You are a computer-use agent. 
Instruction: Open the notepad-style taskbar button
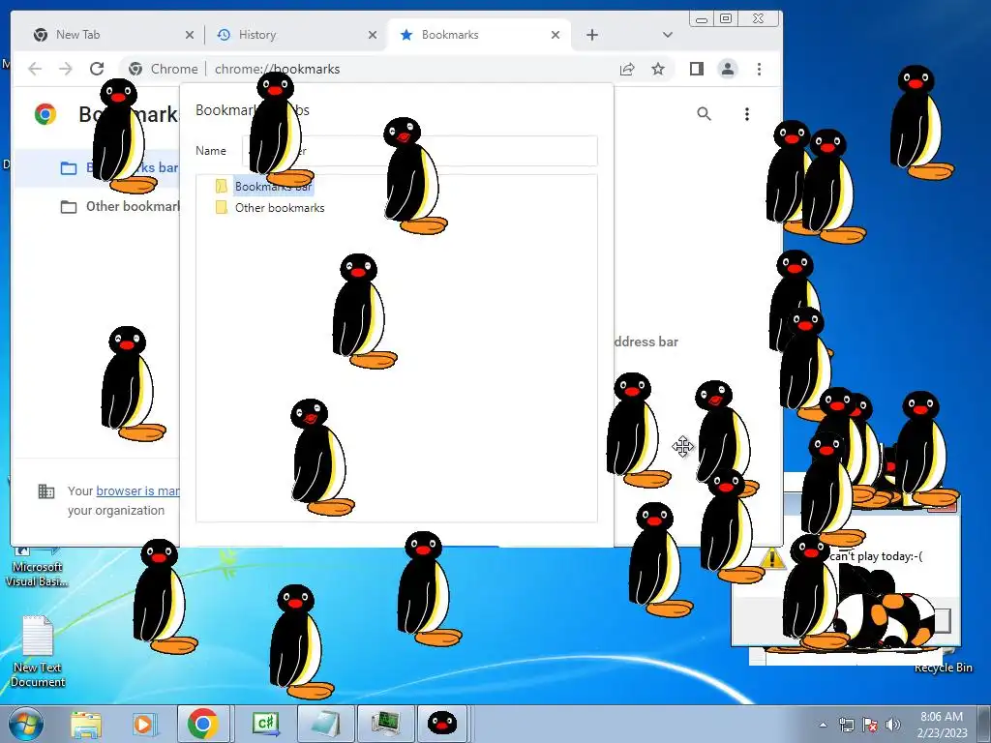tap(325, 724)
